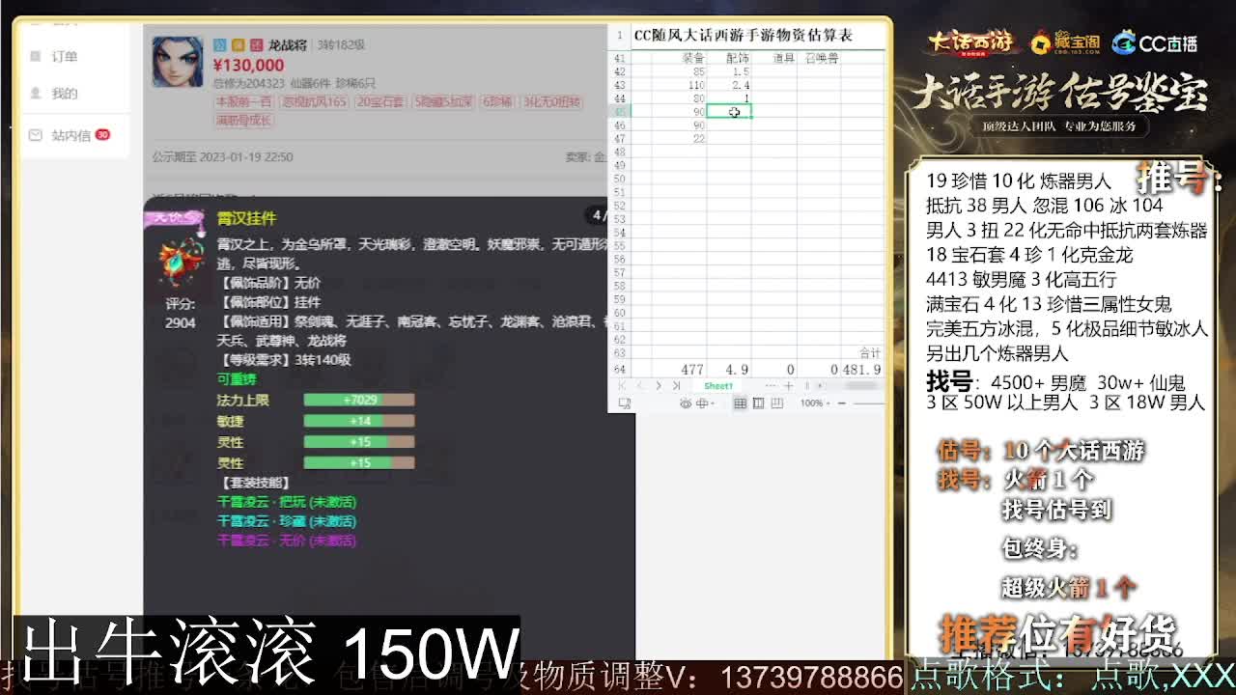Select the normal view grid icon

(740, 403)
